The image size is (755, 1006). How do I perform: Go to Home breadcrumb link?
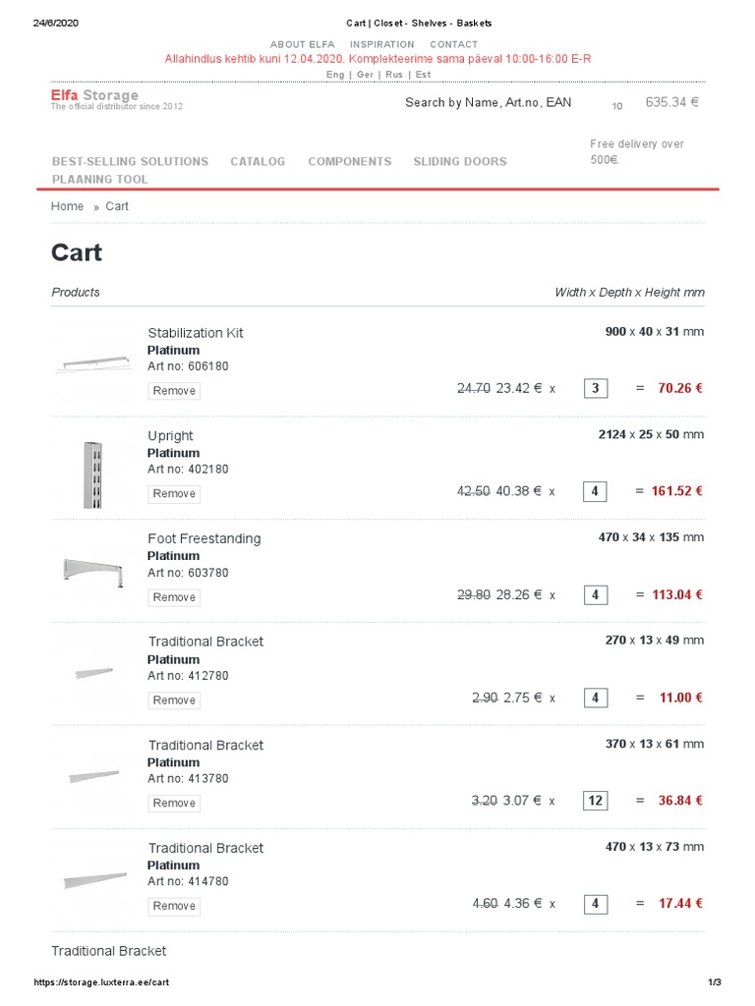(x=67, y=206)
